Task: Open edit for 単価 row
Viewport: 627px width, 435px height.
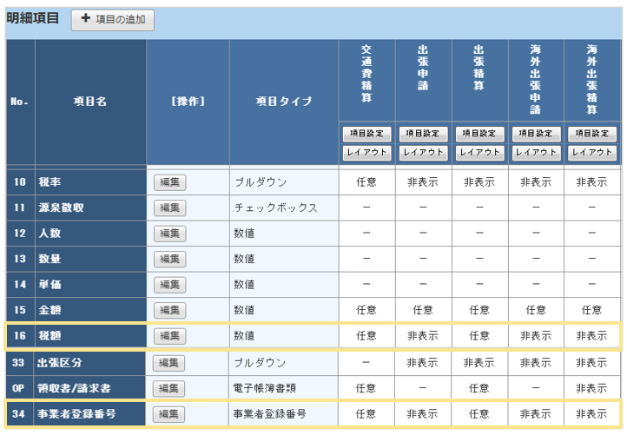Action: tap(169, 284)
